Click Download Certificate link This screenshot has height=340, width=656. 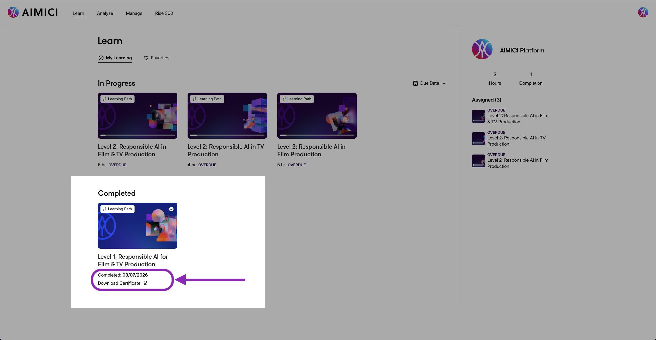coord(119,283)
